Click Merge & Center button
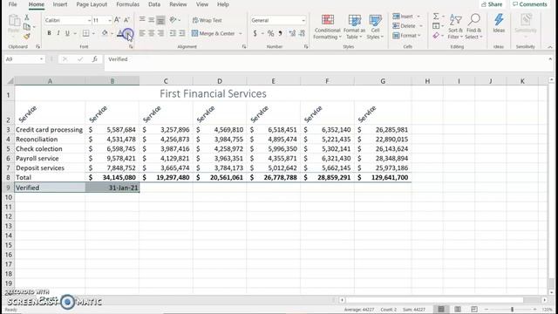Screen dimensions: 558x314 [213, 33]
